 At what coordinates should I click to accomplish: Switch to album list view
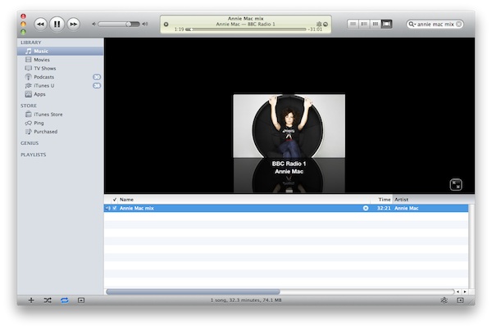click(364, 24)
